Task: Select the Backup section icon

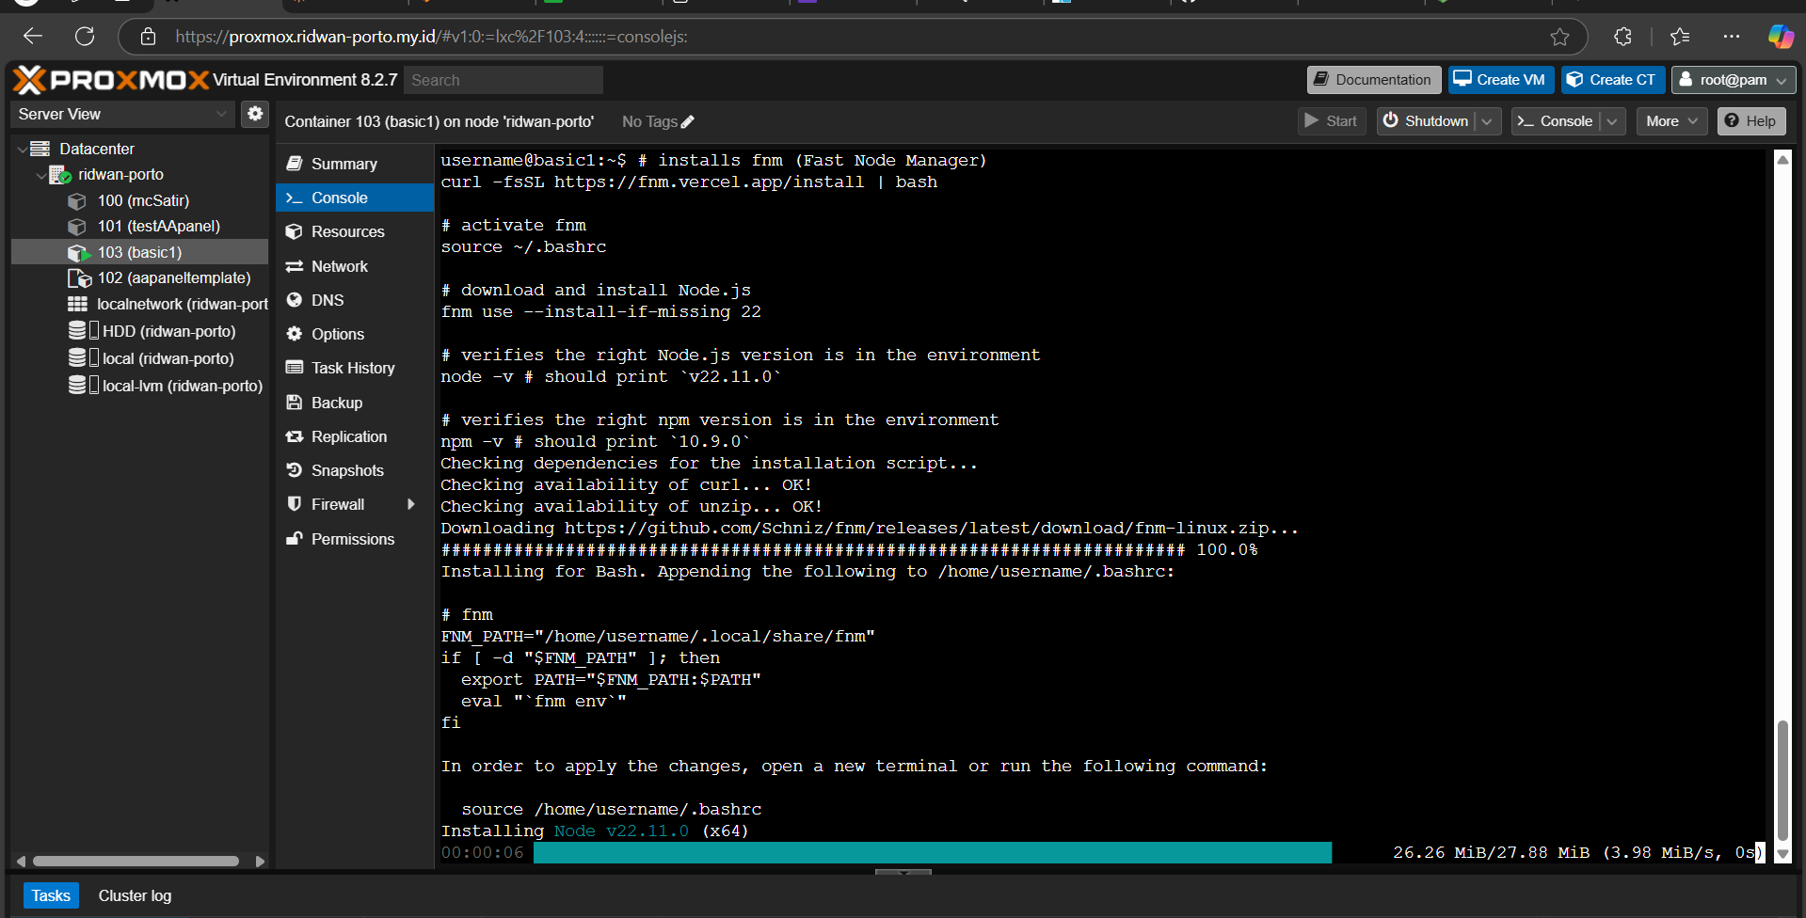Action: tap(295, 402)
